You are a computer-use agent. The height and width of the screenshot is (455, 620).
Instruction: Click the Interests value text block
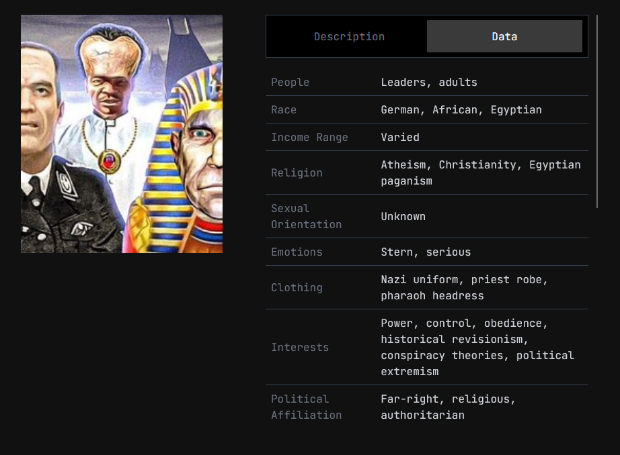pyautogui.click(x=477, y=348)
